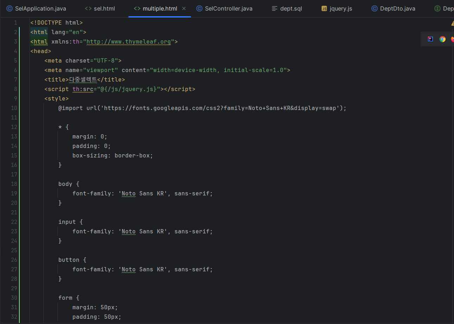This screenshot has width=454, height=324.
Task: Click the <style> opening tag
Action: 57,99
